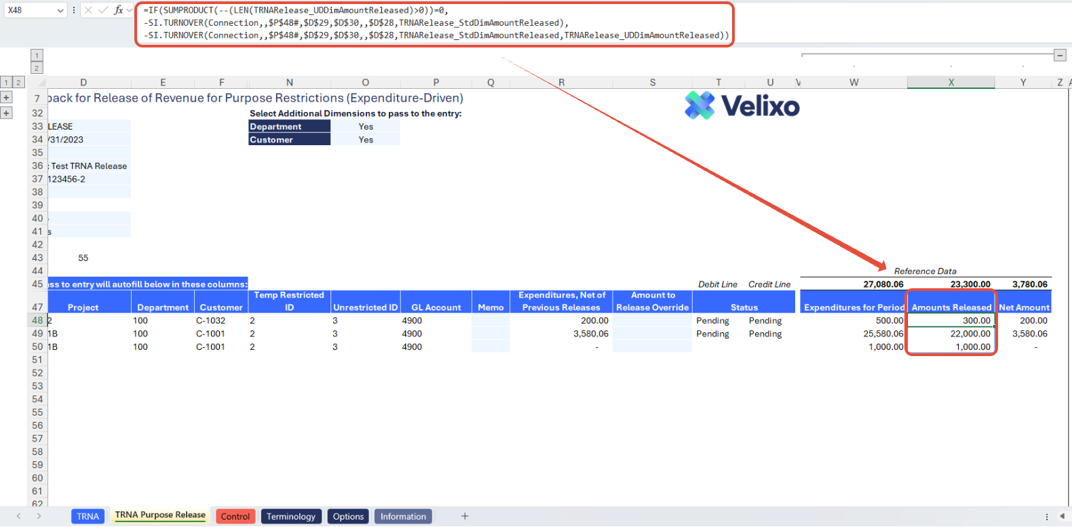The height and width of the screenshot is (527, 1072).
Task: Click the Cancel formula X icon
Action: point(88,10)
